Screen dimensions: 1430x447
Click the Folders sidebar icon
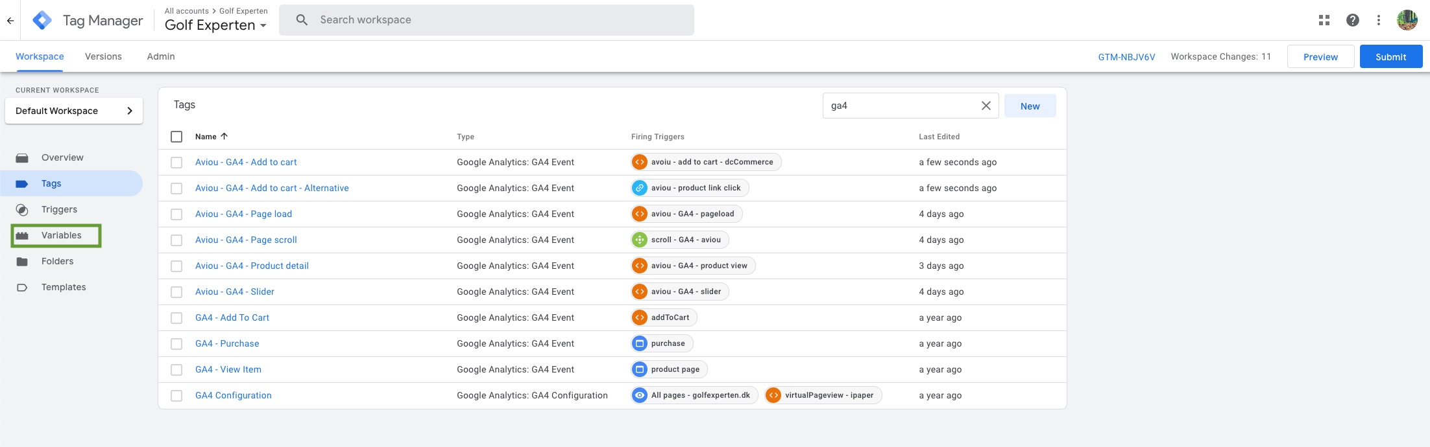(22, 261)
